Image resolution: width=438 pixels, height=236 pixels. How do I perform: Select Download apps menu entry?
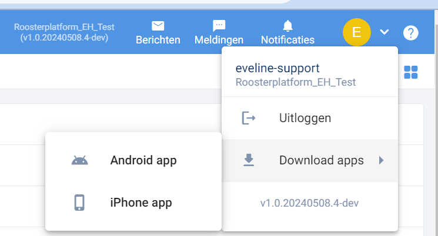coord(310,160)
